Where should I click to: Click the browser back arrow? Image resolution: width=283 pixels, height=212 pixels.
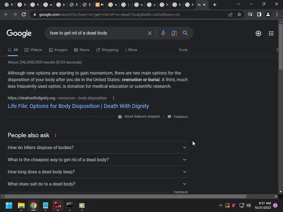[x=6, y=14]
